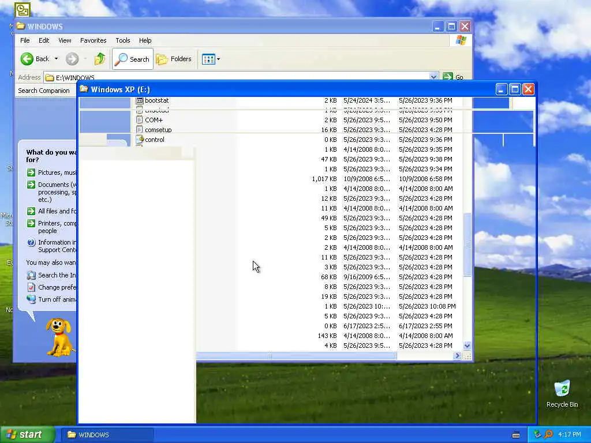Click Change preferences icon link

[51, 287]
